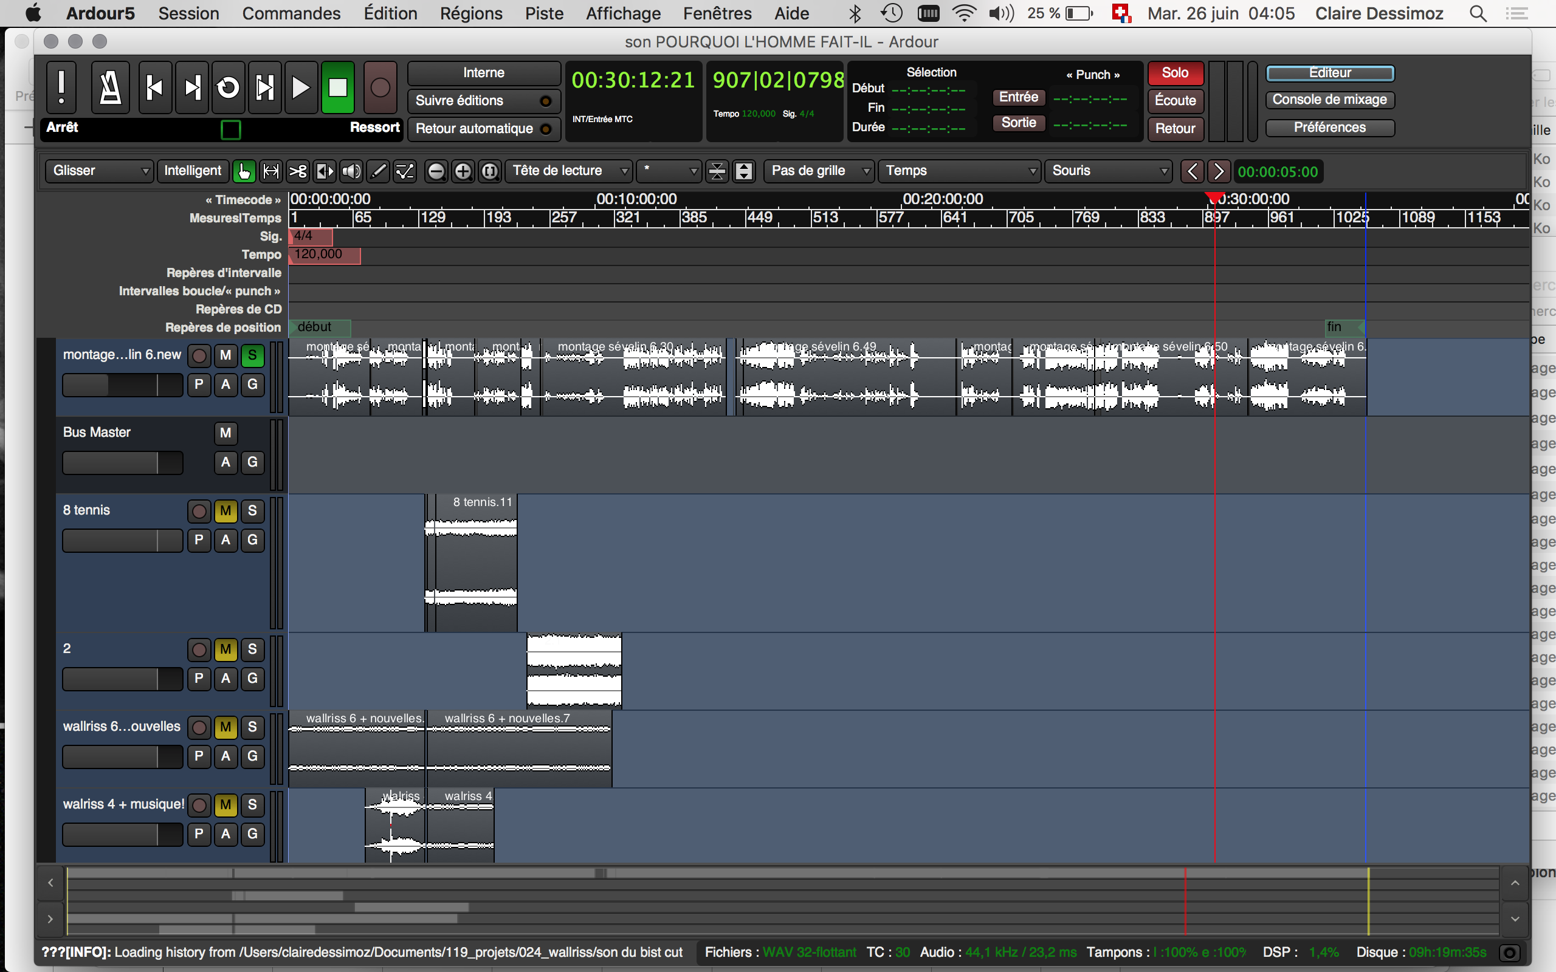Screen dimensions: 1556x972
Task: Open the Piste menu
Action: [544, 13]
